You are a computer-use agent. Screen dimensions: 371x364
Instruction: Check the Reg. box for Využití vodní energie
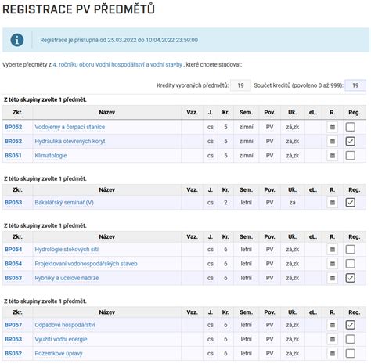(x=350, y=339)
